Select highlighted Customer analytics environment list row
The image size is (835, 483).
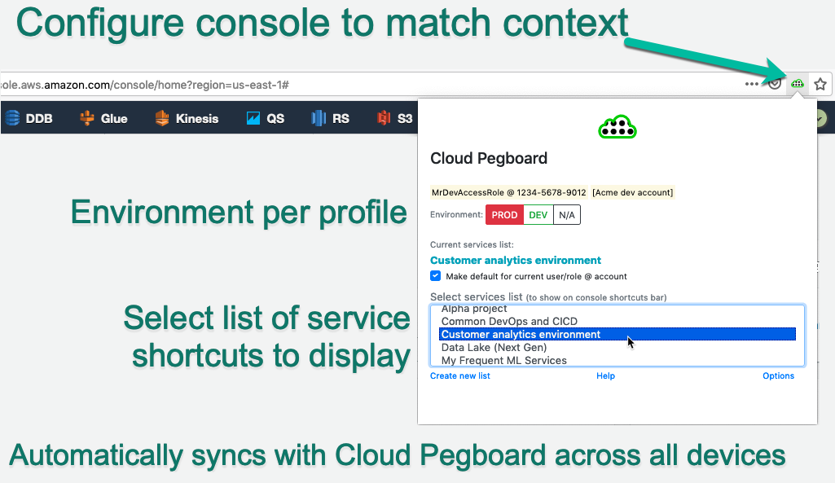[x=617, y=334]
